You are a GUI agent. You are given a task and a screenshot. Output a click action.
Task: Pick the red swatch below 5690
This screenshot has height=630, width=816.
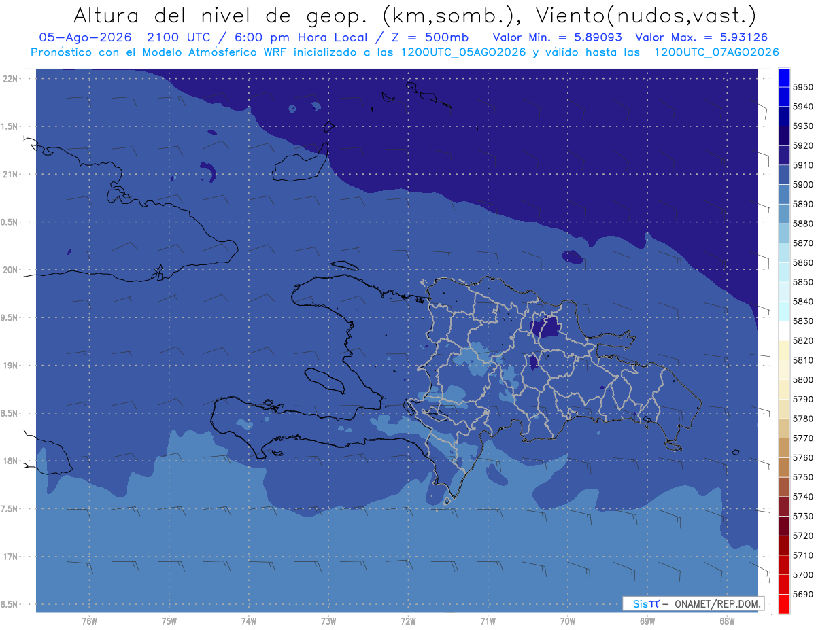pos(784,603)
